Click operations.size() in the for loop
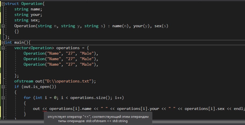Image resolution: width=245 pixels, height=125 pixels. coord(91,98)
